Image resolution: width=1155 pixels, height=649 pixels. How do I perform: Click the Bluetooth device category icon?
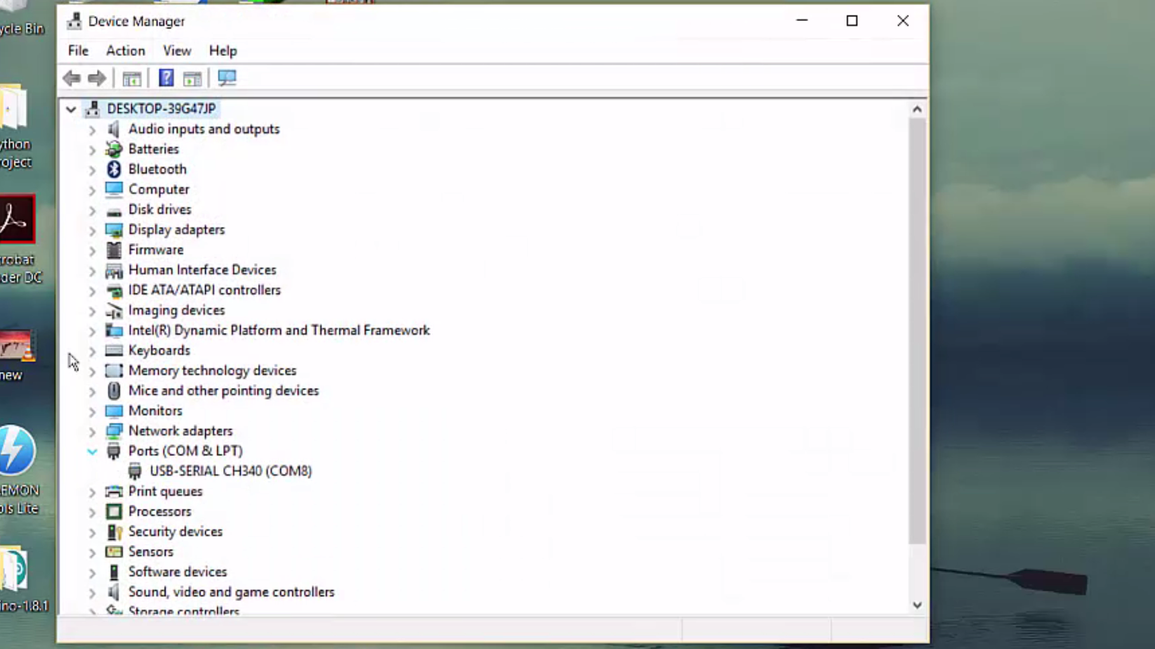pyautogui.click(x=114, y=169)
